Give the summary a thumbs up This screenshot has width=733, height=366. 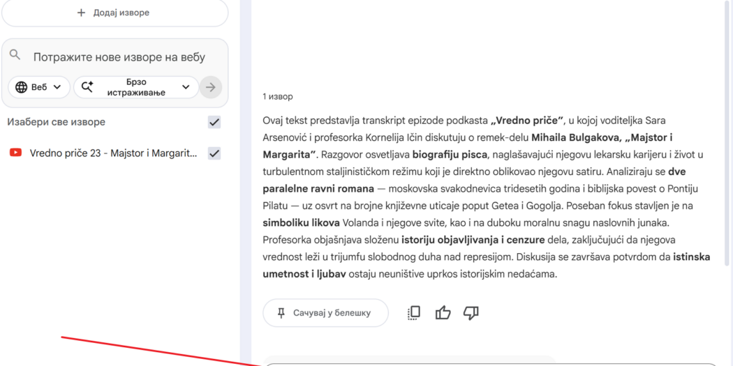(x=443, y=313)
